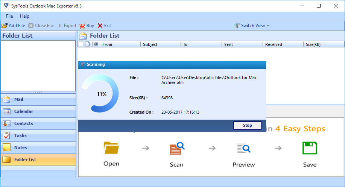Click the 4 Easy Steps heading text
The image size is (345, 187).
pos(300,129)
